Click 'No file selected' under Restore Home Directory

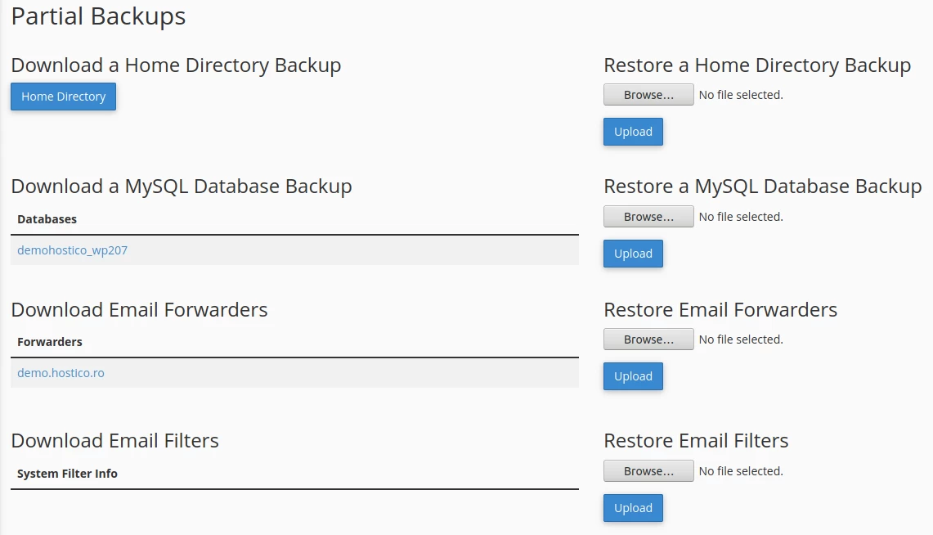741,95
